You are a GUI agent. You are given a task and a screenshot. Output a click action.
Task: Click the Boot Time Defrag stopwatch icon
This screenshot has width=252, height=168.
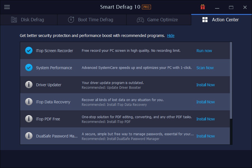[71, 20]
